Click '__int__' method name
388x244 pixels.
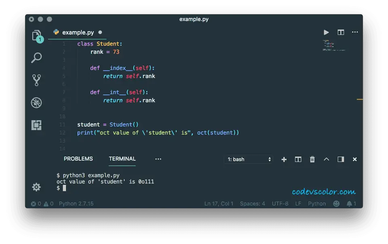click(x=114, y=92)
